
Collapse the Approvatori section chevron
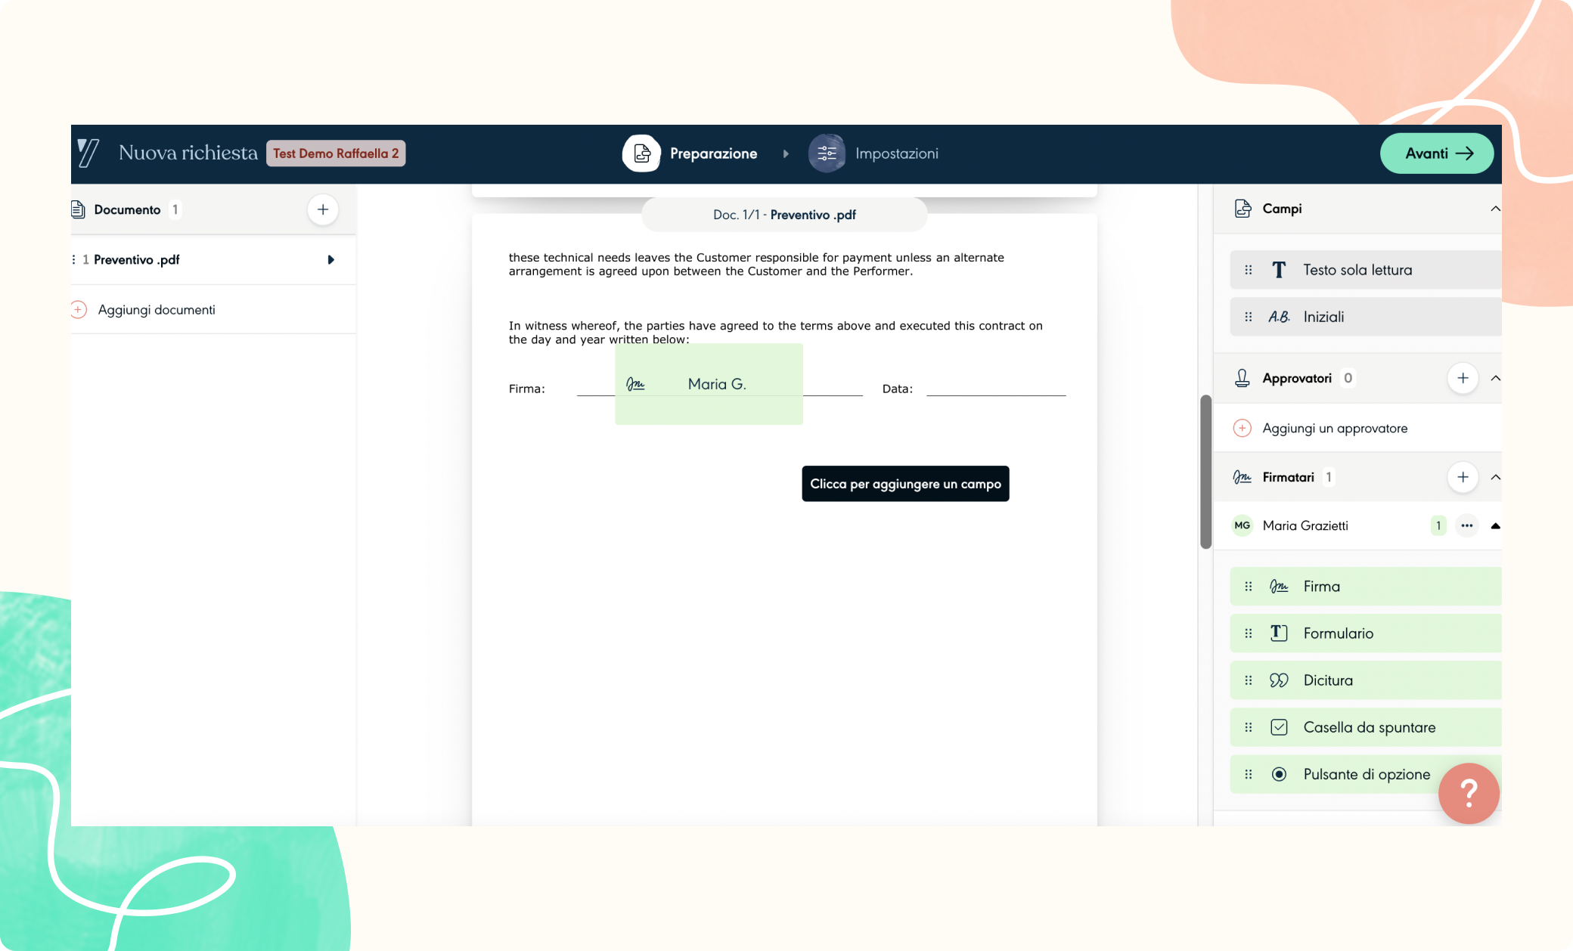click(1494, 378)
